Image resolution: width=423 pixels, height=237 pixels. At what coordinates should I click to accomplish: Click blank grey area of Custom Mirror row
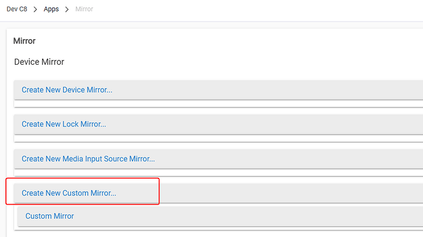click(248, 216)
